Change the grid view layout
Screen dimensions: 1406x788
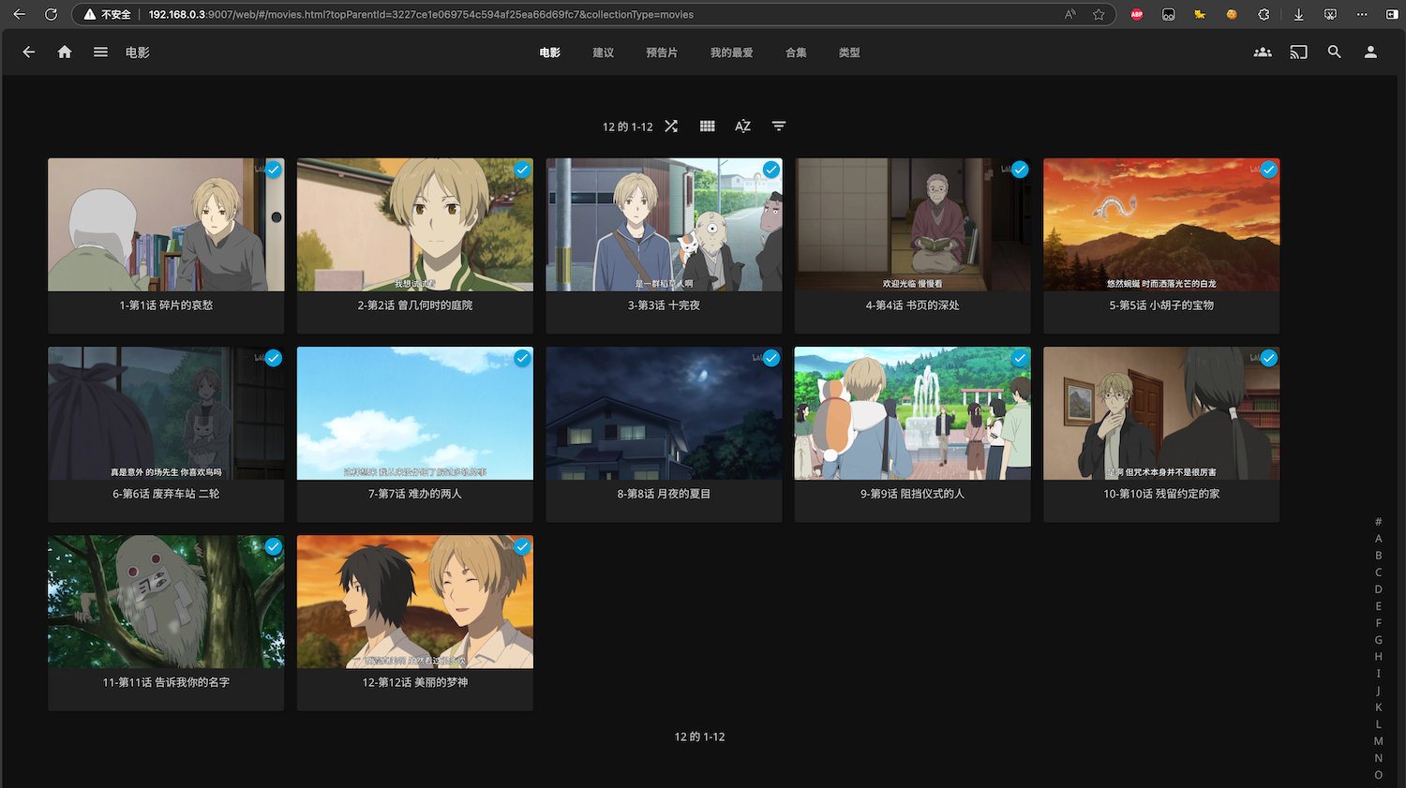click(x=708, y=126)
